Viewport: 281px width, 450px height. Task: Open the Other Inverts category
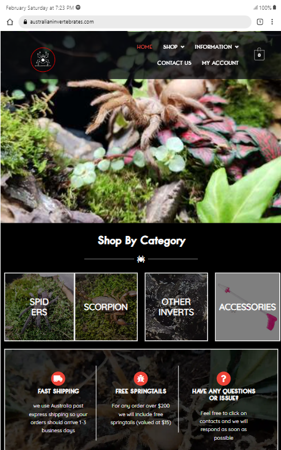pyautogui.click(x=176, y=307)
